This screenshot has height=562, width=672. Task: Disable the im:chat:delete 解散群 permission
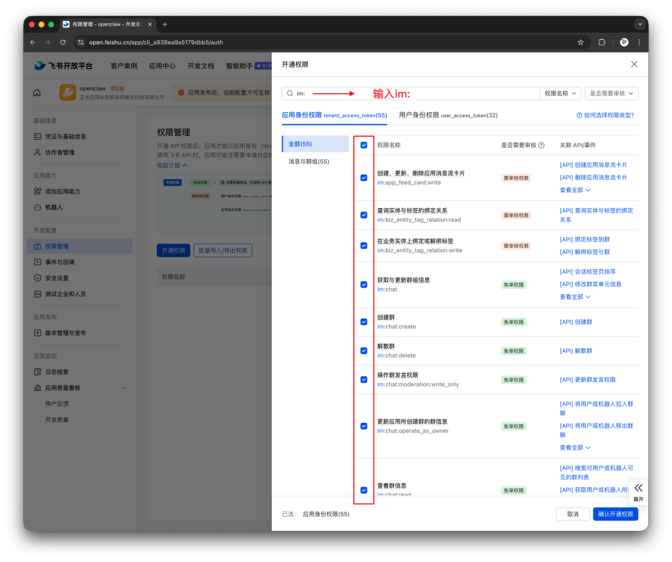[x=364, y=351]
